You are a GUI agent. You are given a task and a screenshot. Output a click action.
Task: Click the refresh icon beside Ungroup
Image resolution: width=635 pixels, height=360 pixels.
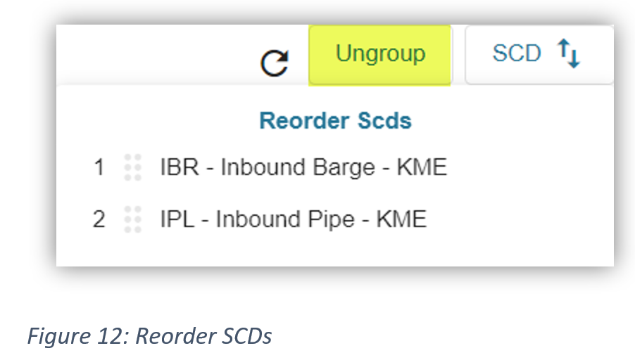click(x=275, y=63)
